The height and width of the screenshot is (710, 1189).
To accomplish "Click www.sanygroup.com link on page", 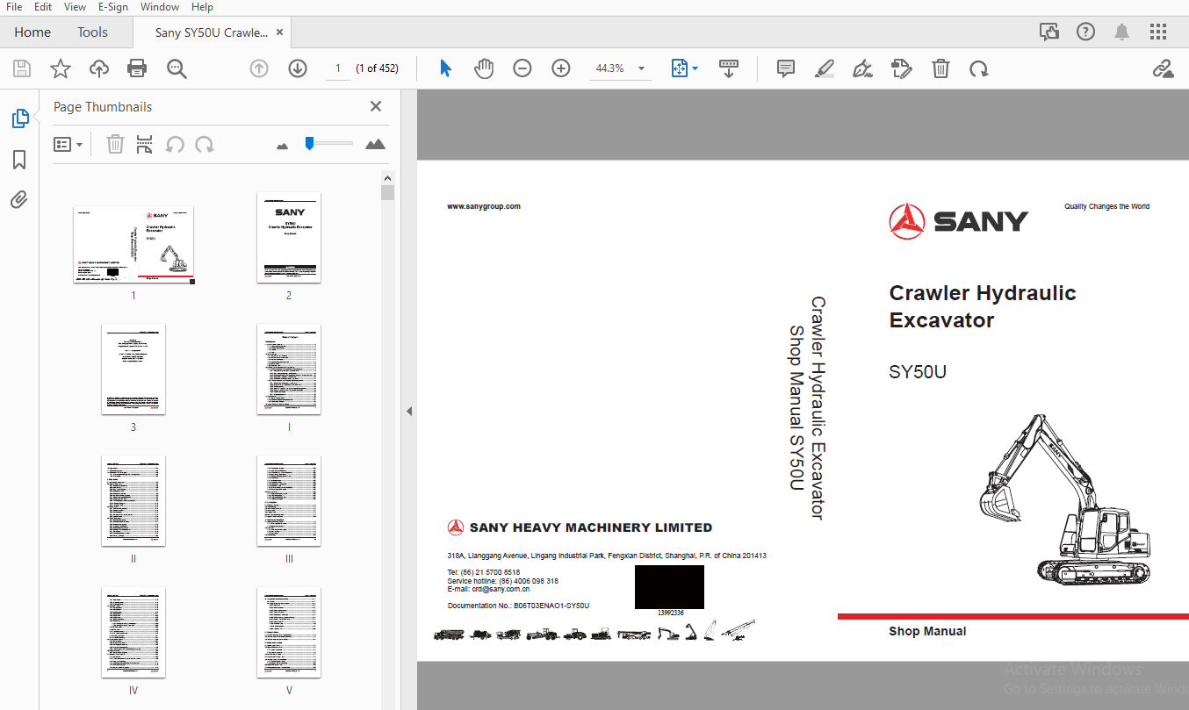I will point(484,206).
